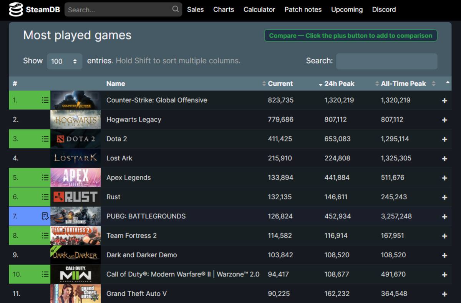Open Call of Duty MWII thumbnail
The image size is (461, 303).
coord(76,274)
